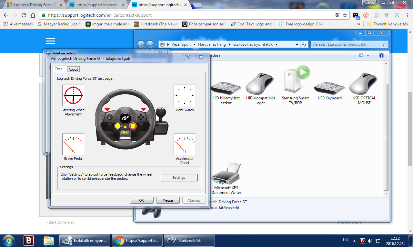This screenshot has width=413, height=247.
Task: Select the Microsoft XPS Document Writer printer
Action: (x=227, y=178)
